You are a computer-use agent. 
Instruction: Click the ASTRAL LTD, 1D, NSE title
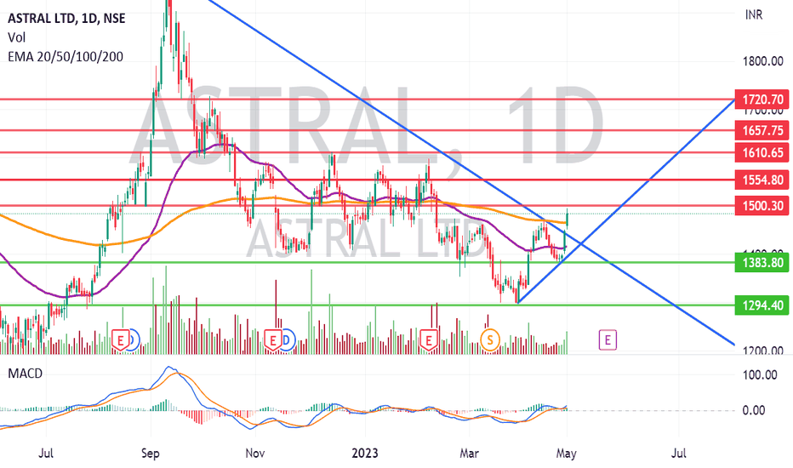[66, 19]
